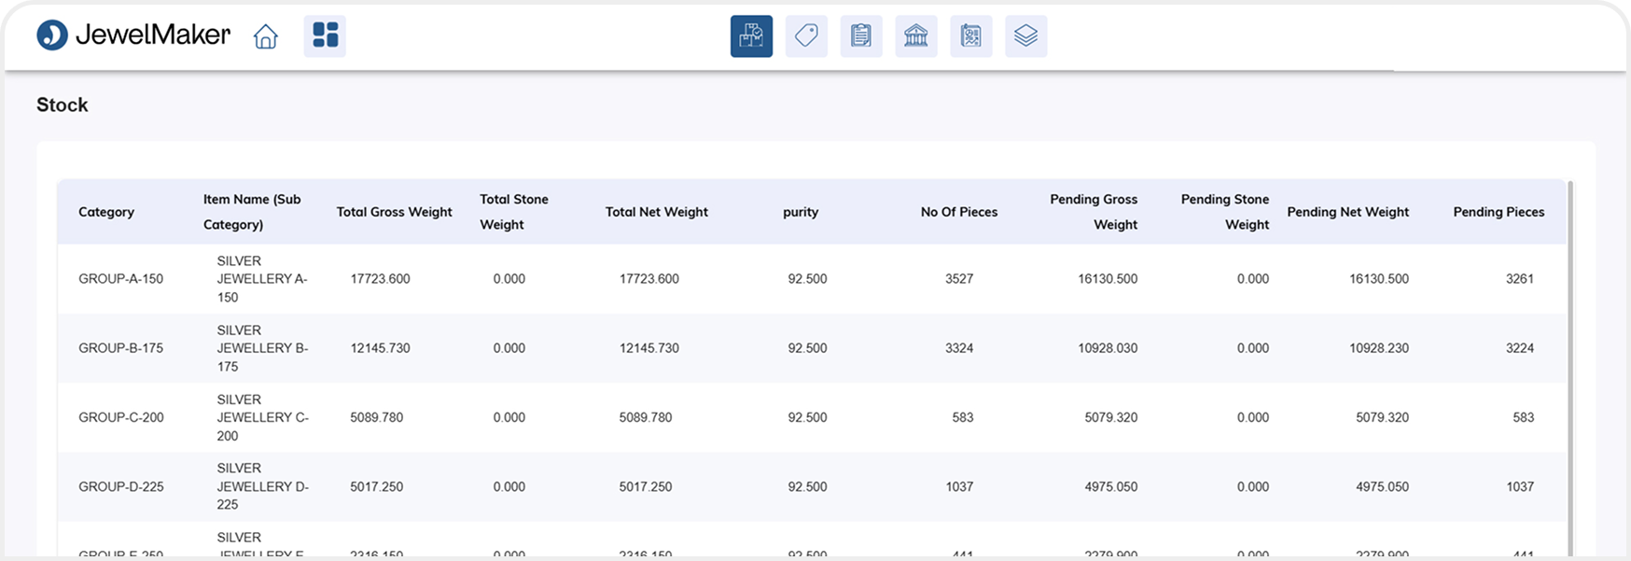Screen dimensions: 1631x561
Task: Click pending gross weight 10928.030
Action: coord(1108,348)
